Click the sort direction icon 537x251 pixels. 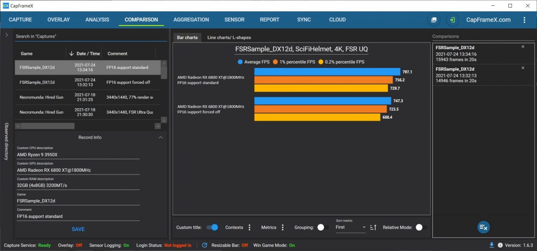[373, 227]
